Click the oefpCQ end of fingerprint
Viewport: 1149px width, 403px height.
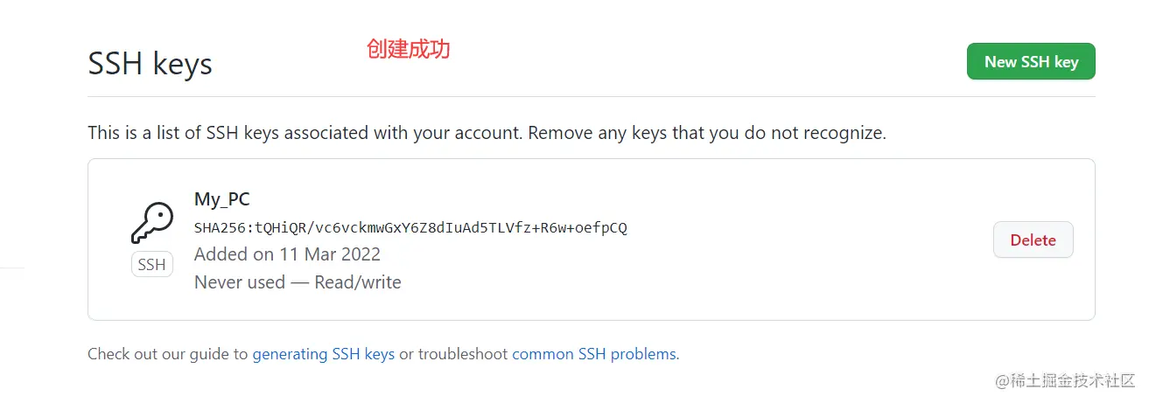(604, 228)
